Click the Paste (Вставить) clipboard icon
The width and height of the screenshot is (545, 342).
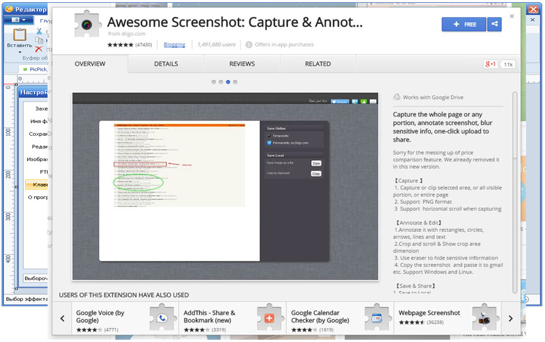20,35
